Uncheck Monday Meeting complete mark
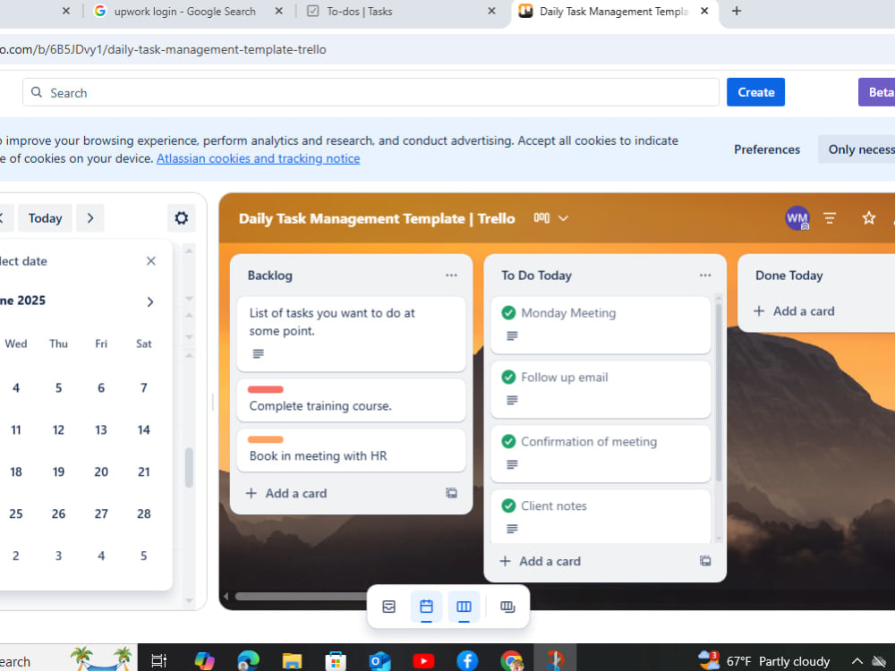The width and height of the screenshot is (895, 671). 508,312
